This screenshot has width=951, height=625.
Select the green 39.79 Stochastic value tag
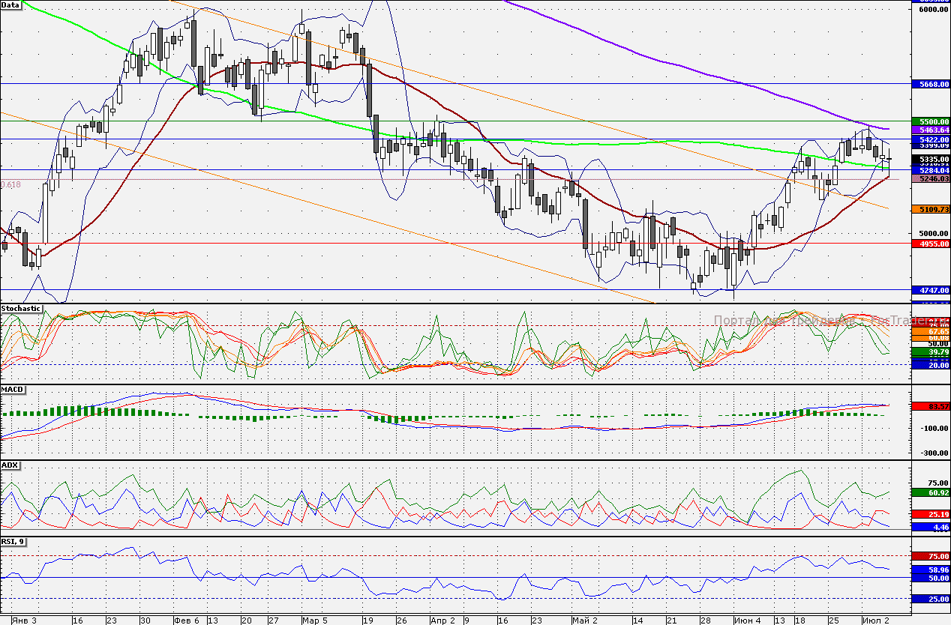[x=931, y=351]
